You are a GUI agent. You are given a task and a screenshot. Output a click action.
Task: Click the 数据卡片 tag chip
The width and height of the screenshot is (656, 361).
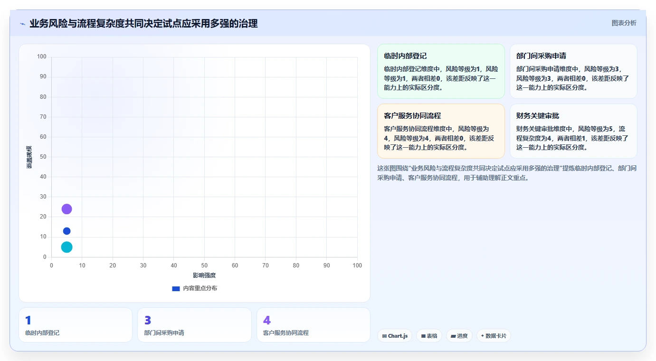pos(494,336)
